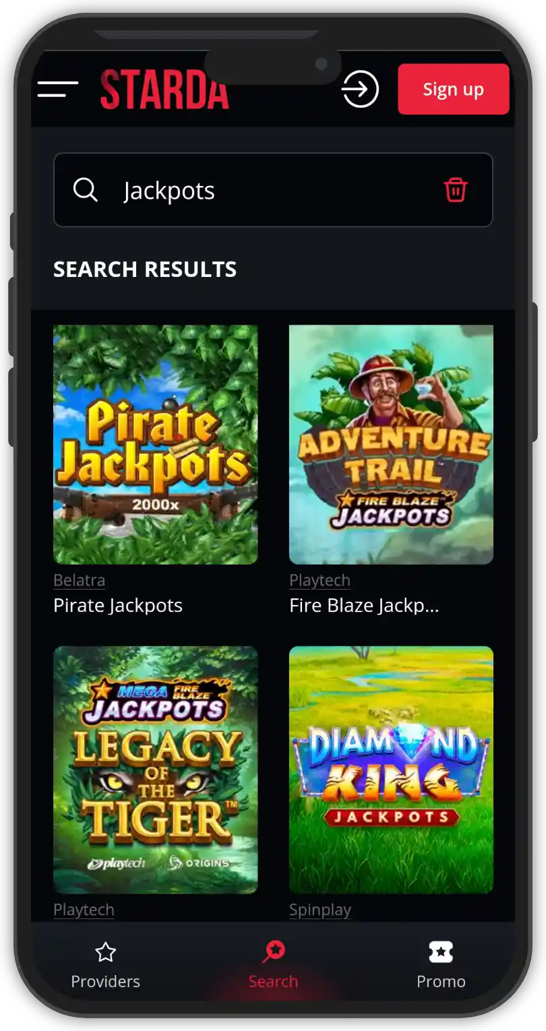
Task: Click the Sign up button
Action: click(x=453, y=89)
